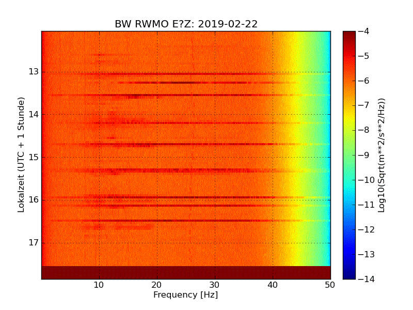Click y-axis tick label 17
The height and width of the screenshot is (310, 413).
point(34,242)
